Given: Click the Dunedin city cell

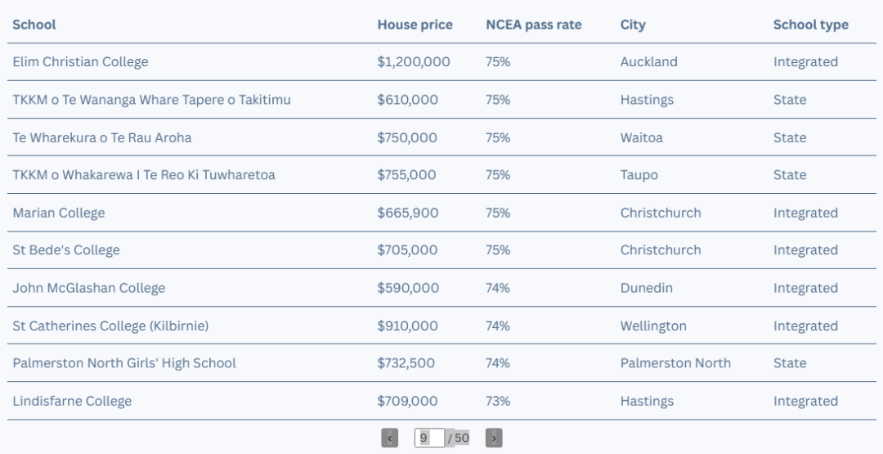Looking at the screenshot, I should (647, 288).
